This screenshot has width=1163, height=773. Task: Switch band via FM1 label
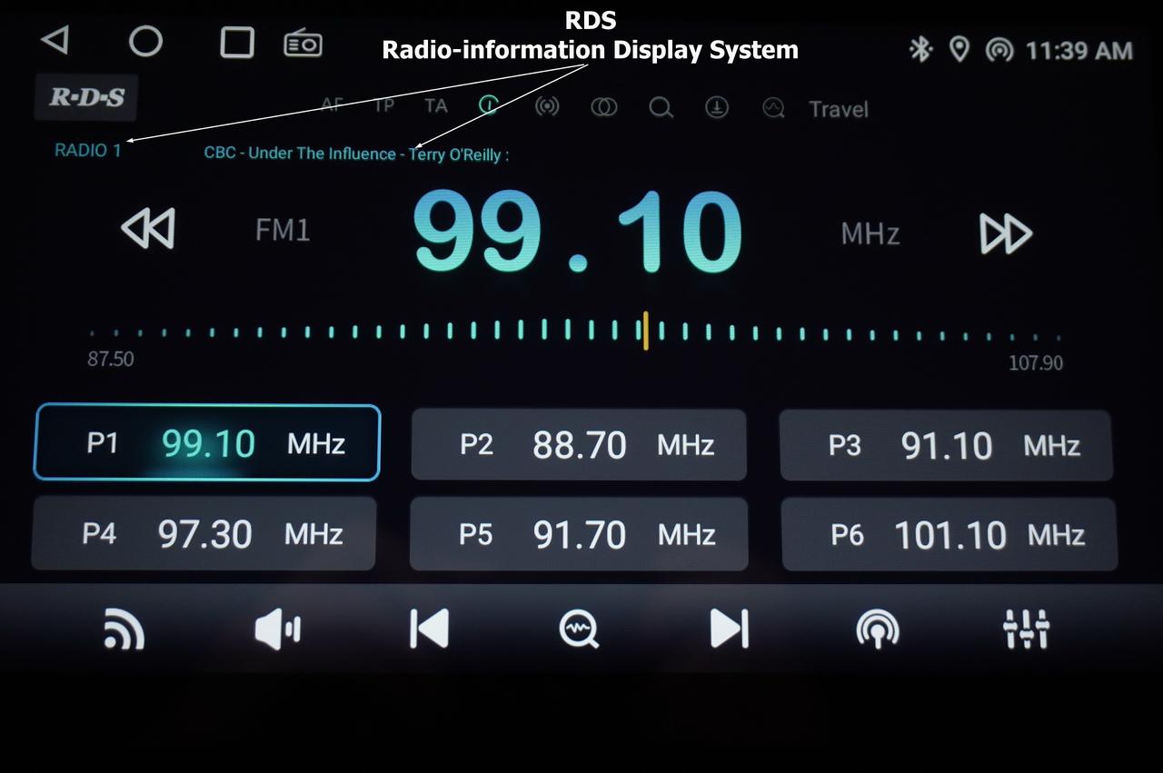(x=283, y=230)
